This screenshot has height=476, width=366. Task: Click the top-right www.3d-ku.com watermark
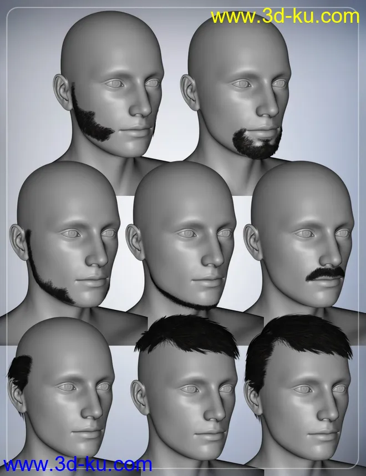coord(285,17)
